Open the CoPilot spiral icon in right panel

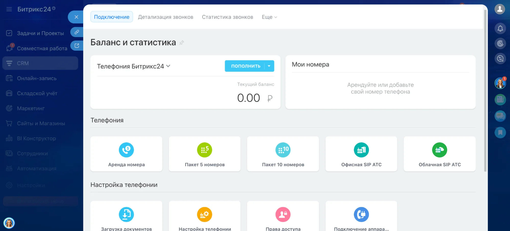[500, 44]
